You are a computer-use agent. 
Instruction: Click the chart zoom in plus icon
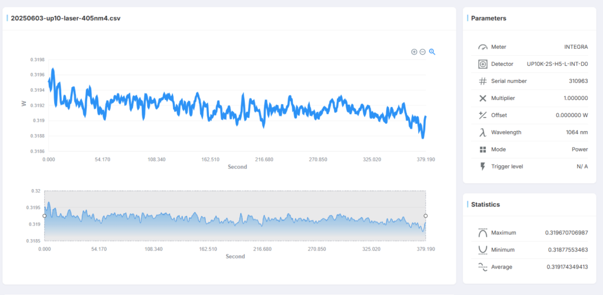(414, 52)
